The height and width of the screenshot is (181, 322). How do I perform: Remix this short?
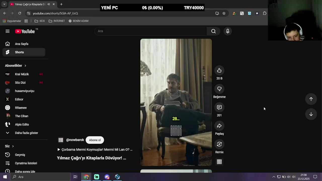[x=219, y=144]
